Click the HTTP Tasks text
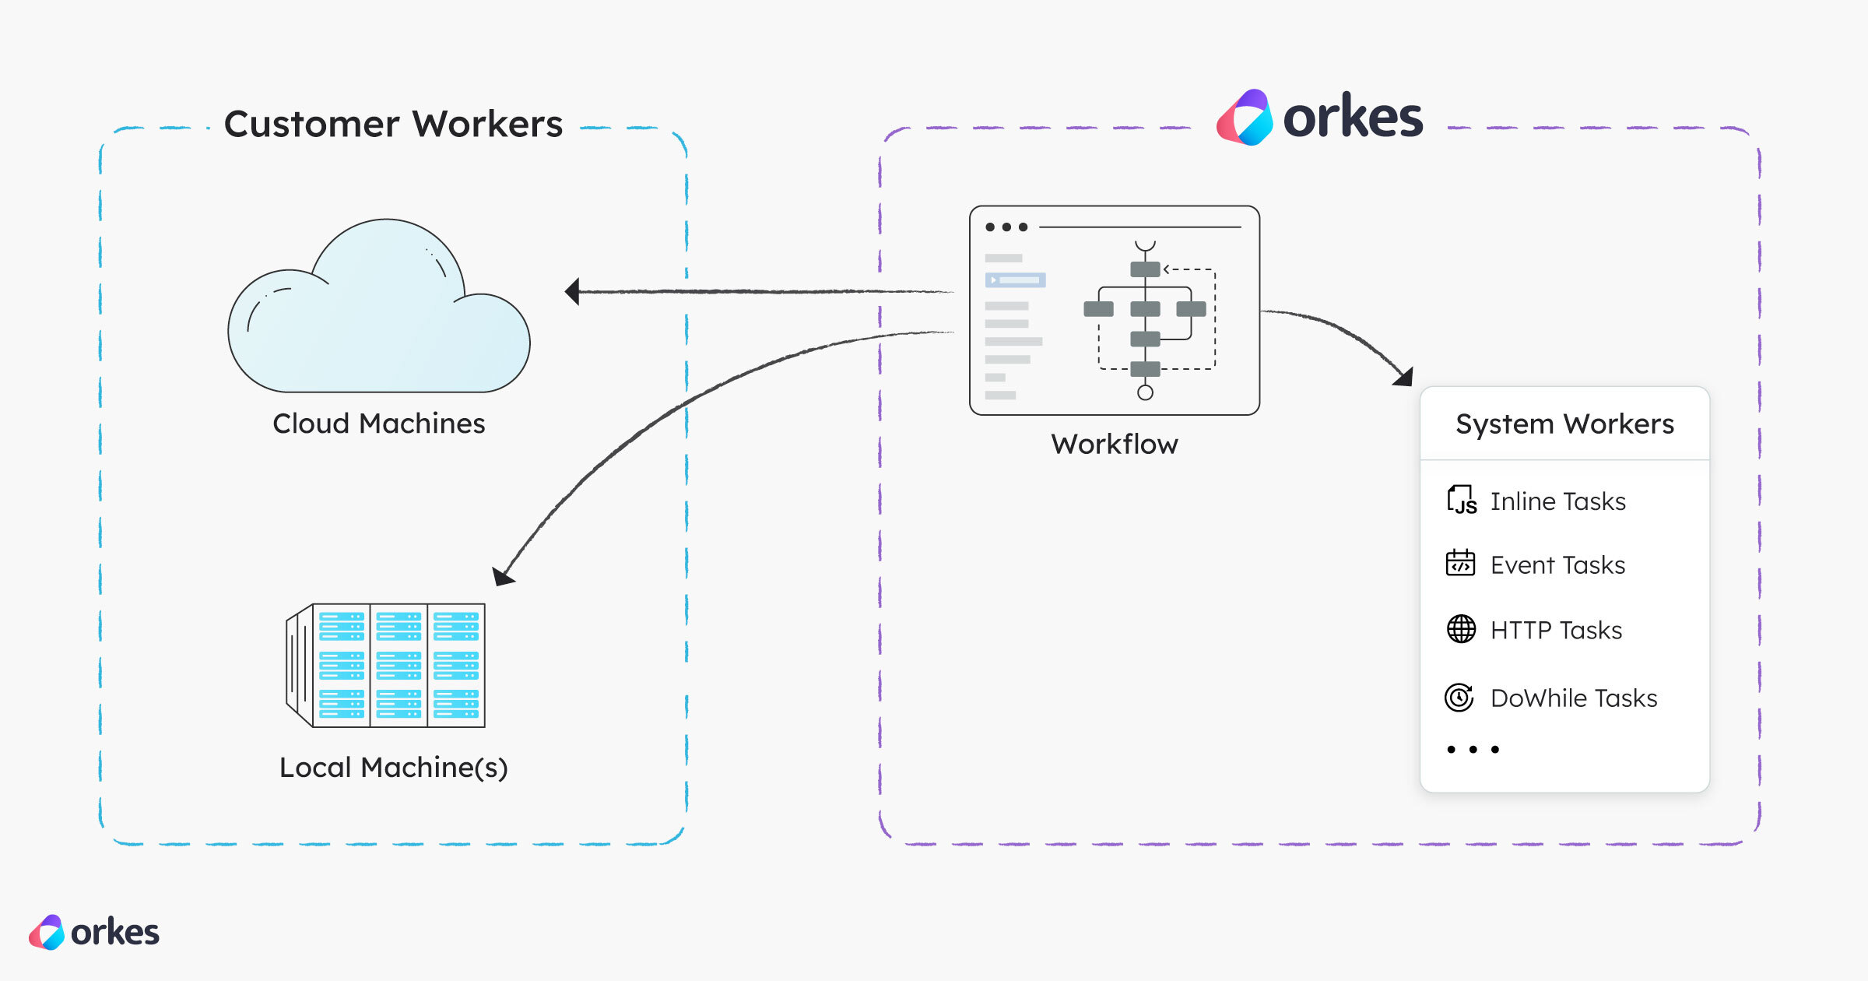1868x981 pixels. pyautogui.click(x=1557, y=631)
